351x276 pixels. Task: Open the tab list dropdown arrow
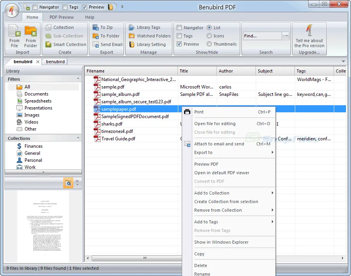pos(343,61)
